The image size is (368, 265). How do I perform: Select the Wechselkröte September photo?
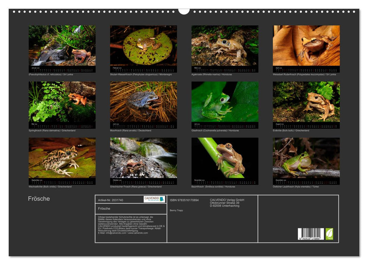62,158
